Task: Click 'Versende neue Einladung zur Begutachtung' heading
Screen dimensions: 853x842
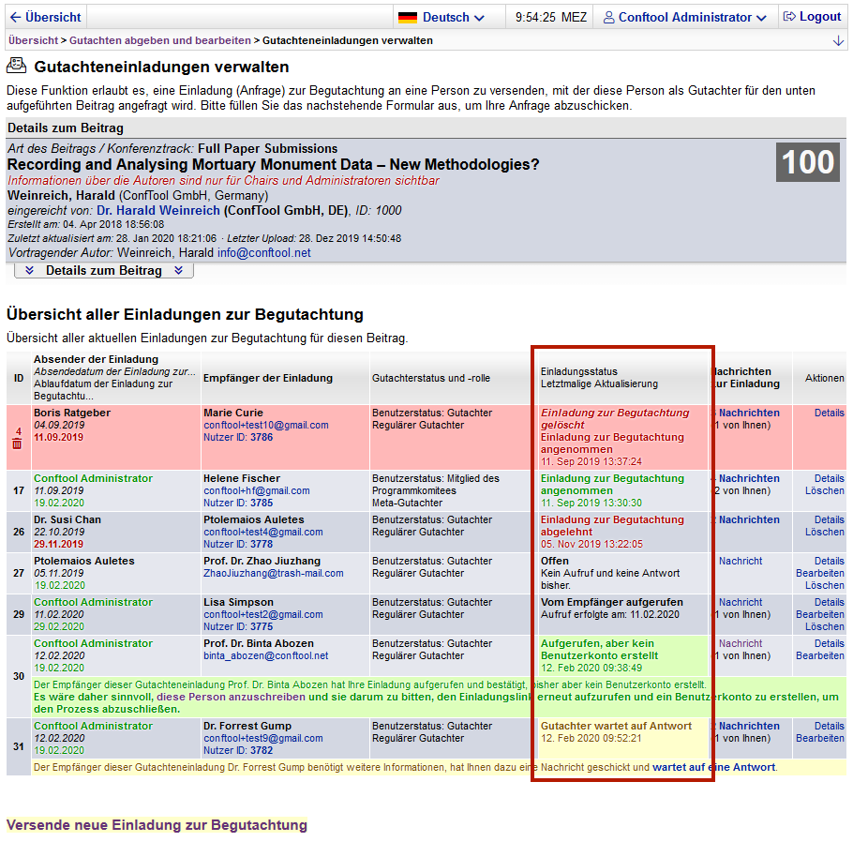Action: pos(157,825)
